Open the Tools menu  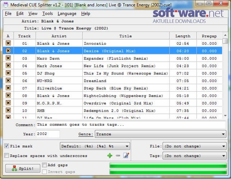[x=47, y=14]
